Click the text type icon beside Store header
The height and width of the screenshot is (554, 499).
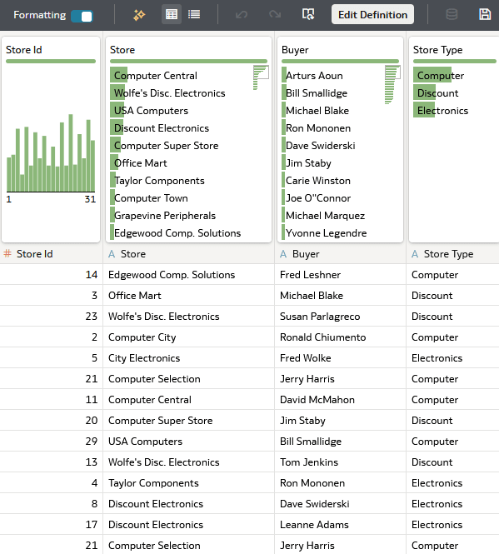point(112,254)
